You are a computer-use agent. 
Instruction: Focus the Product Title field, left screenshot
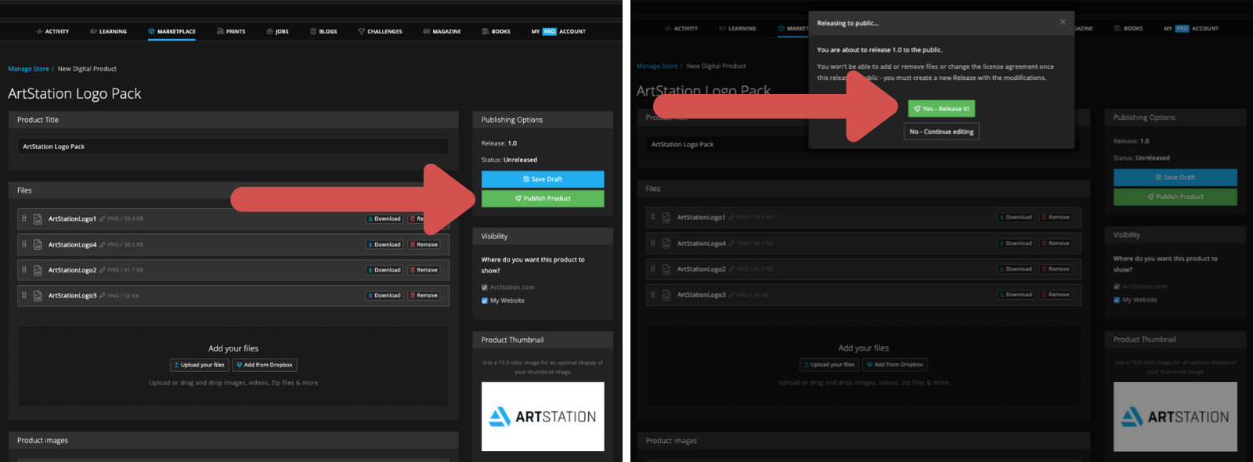(x=233, y=146)
